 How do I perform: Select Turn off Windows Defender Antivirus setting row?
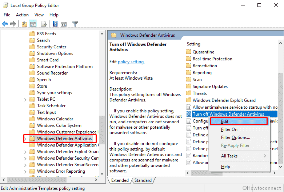tap(232, 114)
